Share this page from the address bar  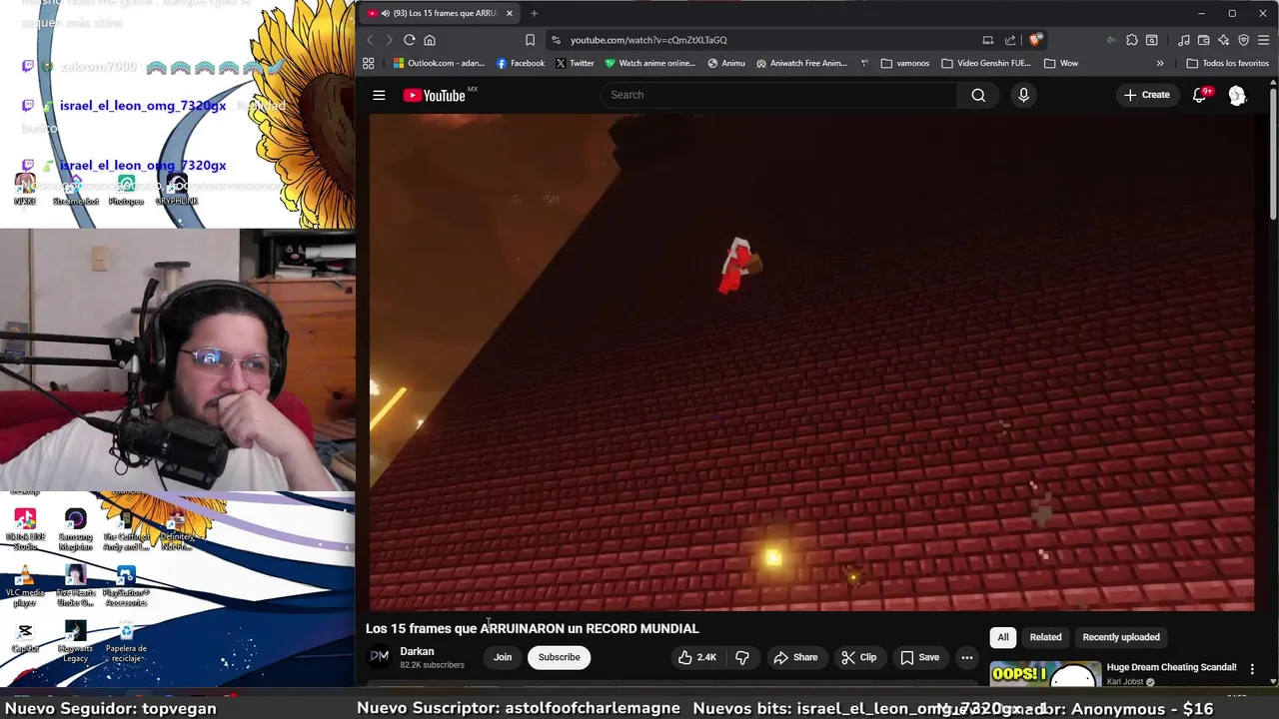[x=1010, y=40]
